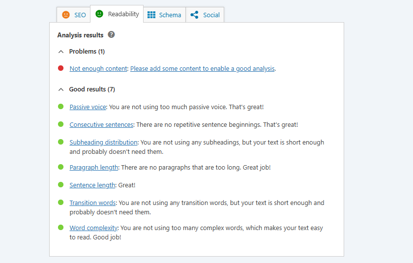This screenshot has height=263, width=413.
Task: Click the Schema grid icon
Action: point(151,15)
